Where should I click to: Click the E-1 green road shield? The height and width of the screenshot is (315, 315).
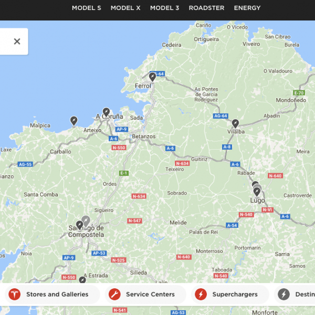point(124,173)
